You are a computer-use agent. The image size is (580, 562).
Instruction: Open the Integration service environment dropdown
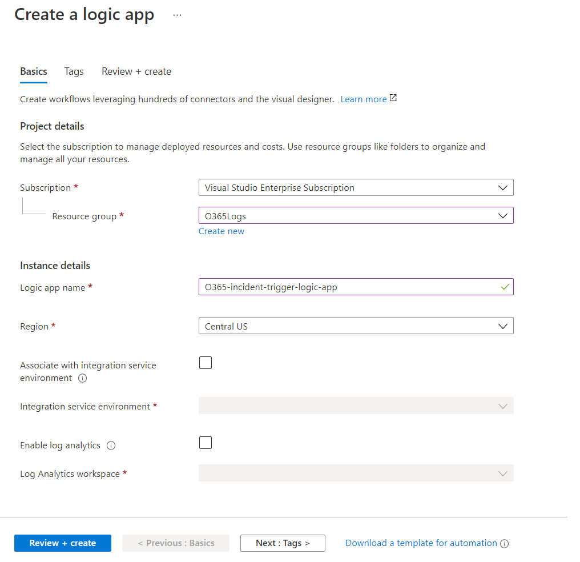(356, 406)
